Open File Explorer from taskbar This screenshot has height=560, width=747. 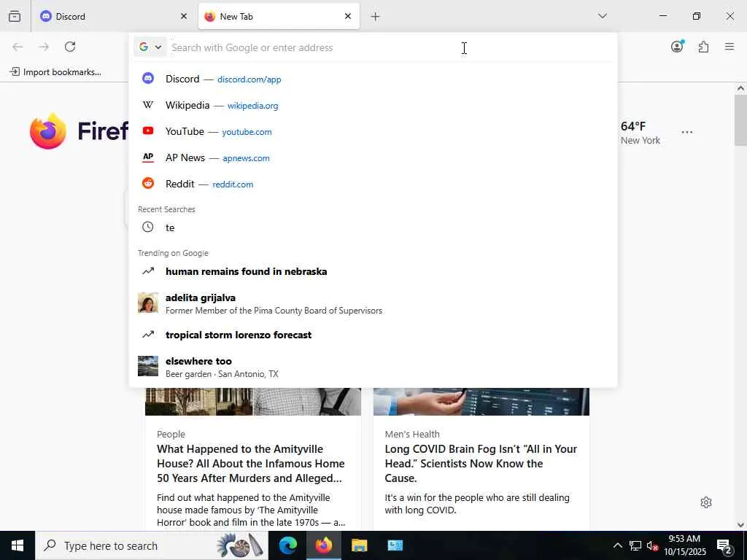(x=359, y=545)
